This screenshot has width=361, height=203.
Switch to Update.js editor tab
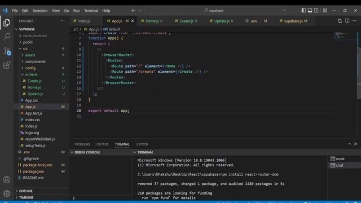tap(223, 21)
